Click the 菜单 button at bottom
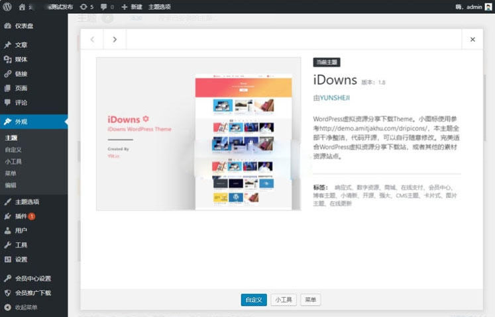 [x=310, y=300]
